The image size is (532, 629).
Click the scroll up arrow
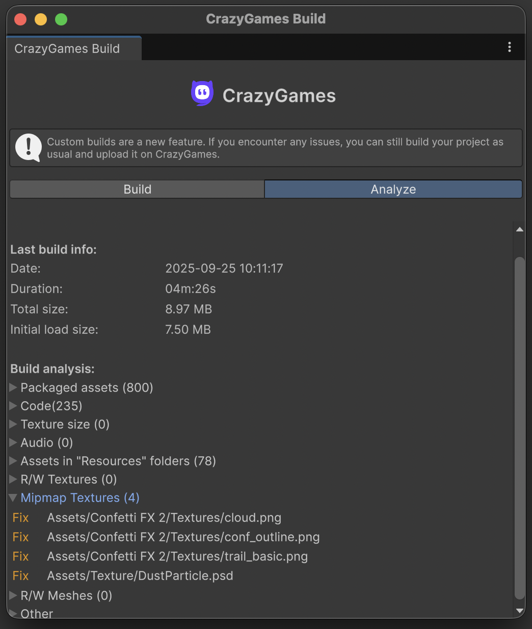tap(519, 230)
